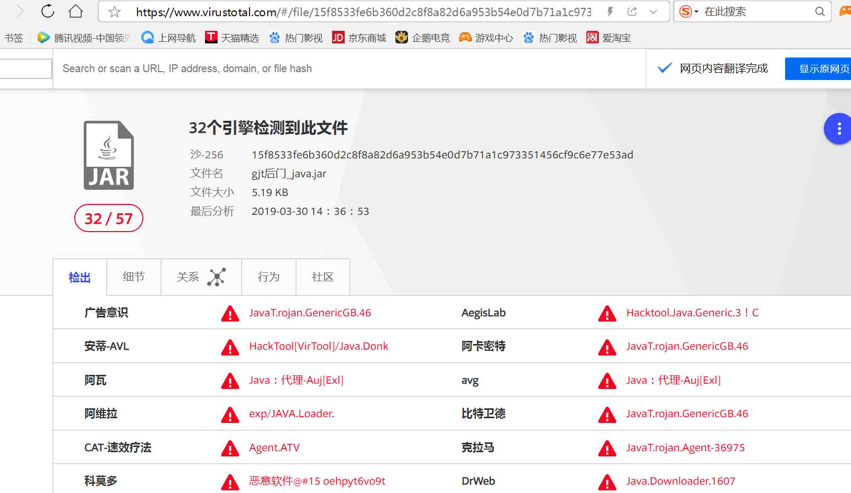Open the Sogou search engine selector
Screen dimensions: 851x493
point(688,12)
